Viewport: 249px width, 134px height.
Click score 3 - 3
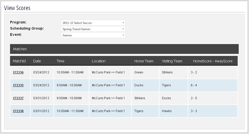coord(194,111)
